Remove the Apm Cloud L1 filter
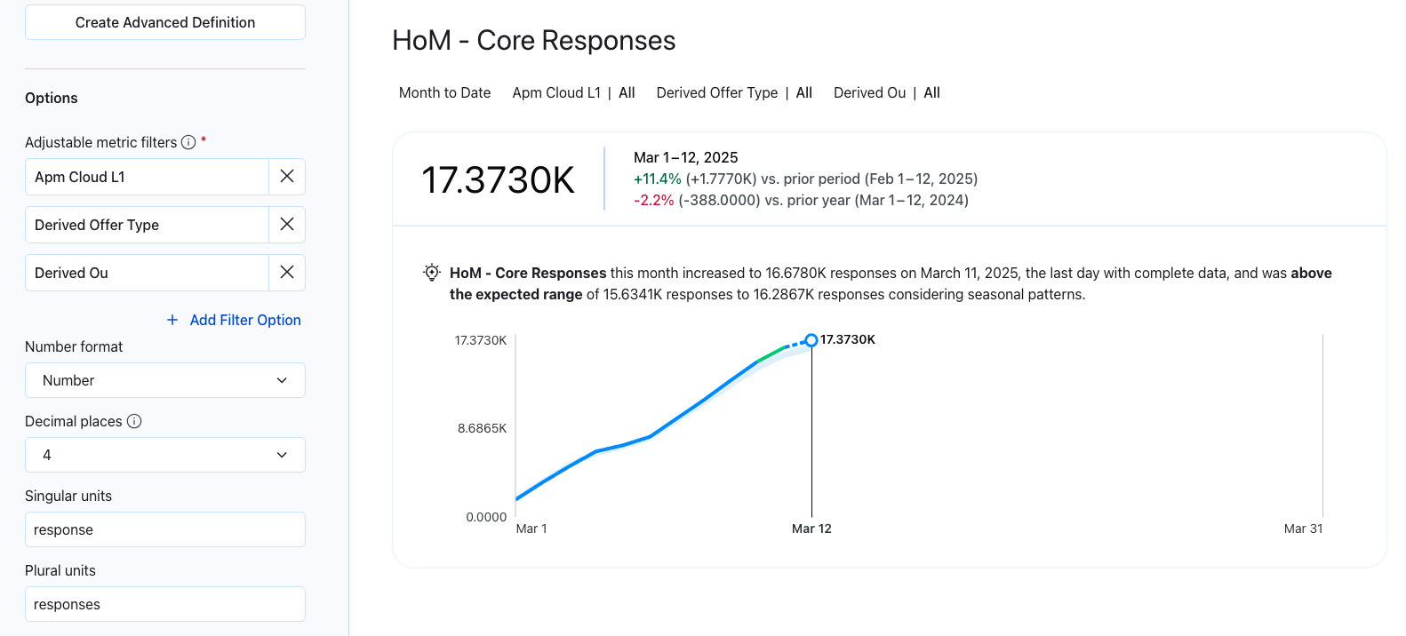Image resolution: width=1406 pixels, height=636 pixels. (x=287, y=177)
